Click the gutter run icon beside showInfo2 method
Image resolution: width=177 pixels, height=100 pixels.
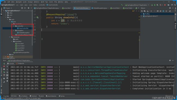point(37,17)
